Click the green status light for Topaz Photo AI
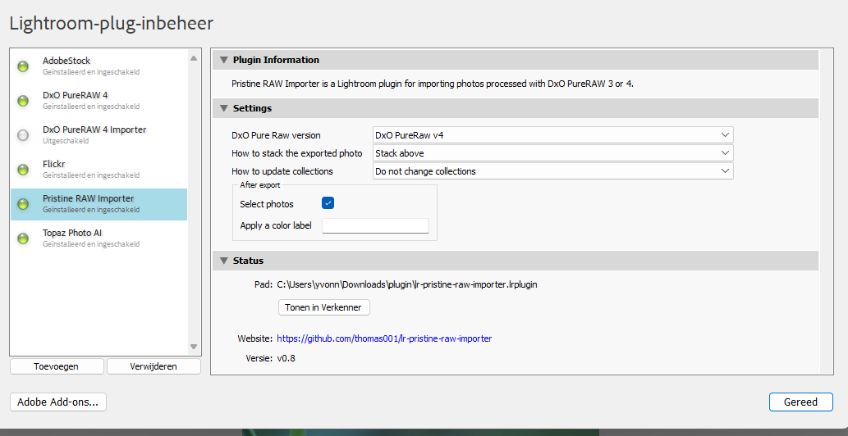Viewport: 848px width, 436px height. coord(23,238)
